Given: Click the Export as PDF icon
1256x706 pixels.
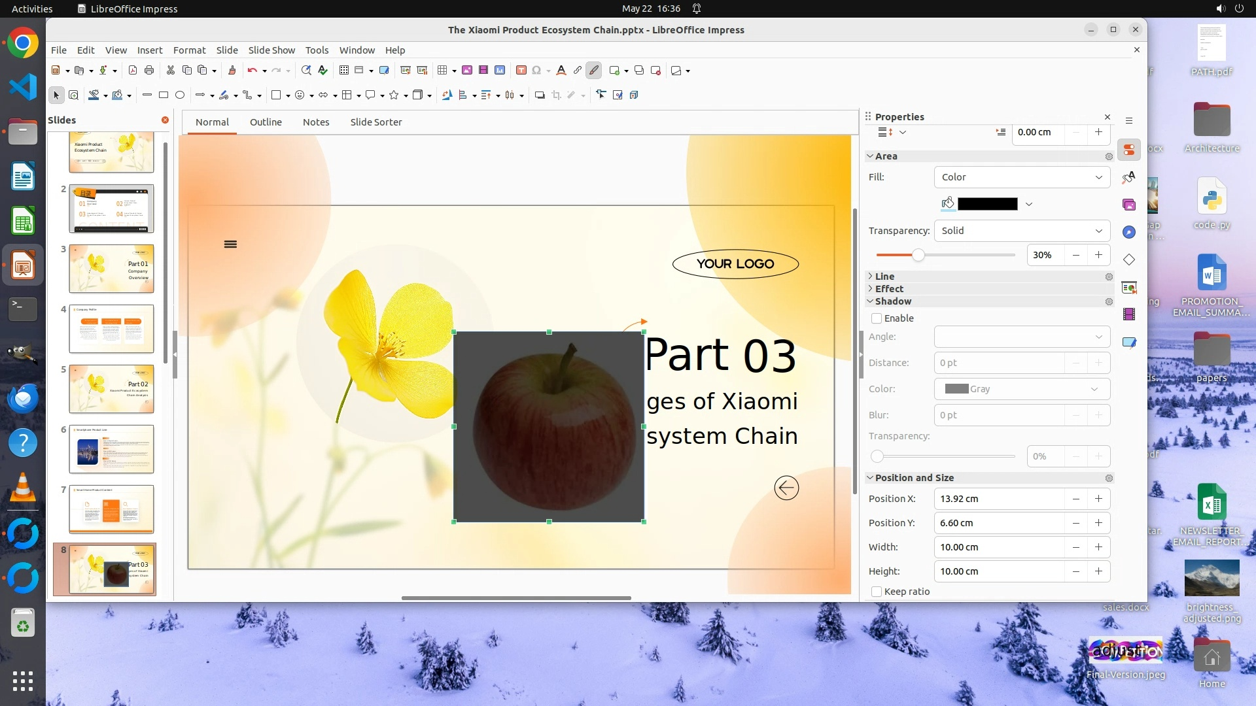Looking at the screenshot, I should [133, 71].
